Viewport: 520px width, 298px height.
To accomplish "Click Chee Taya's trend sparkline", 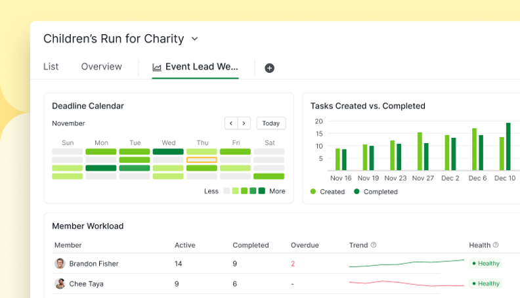I will (406, 284).
